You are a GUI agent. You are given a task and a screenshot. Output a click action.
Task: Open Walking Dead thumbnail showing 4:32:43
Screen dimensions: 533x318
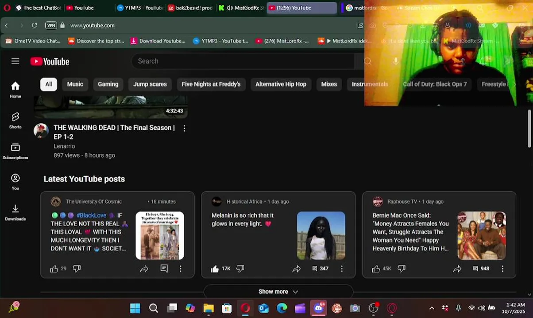pos(111,107)
